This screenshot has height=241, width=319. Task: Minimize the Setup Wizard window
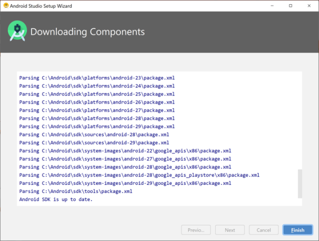click(272, 6)
